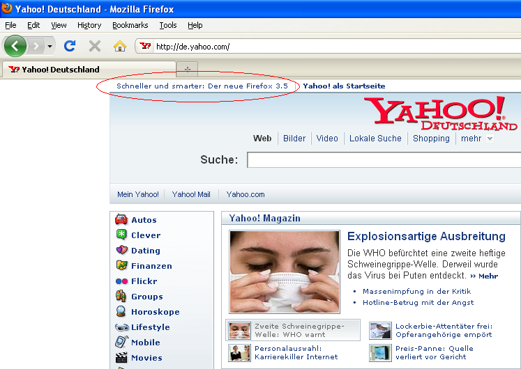Open the Yahoo! Mail link
Viewport: 521px width, 369px height.
pos(191,194)
